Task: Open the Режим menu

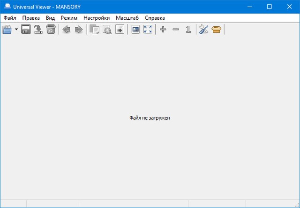Action: click(x=69, y=18)
